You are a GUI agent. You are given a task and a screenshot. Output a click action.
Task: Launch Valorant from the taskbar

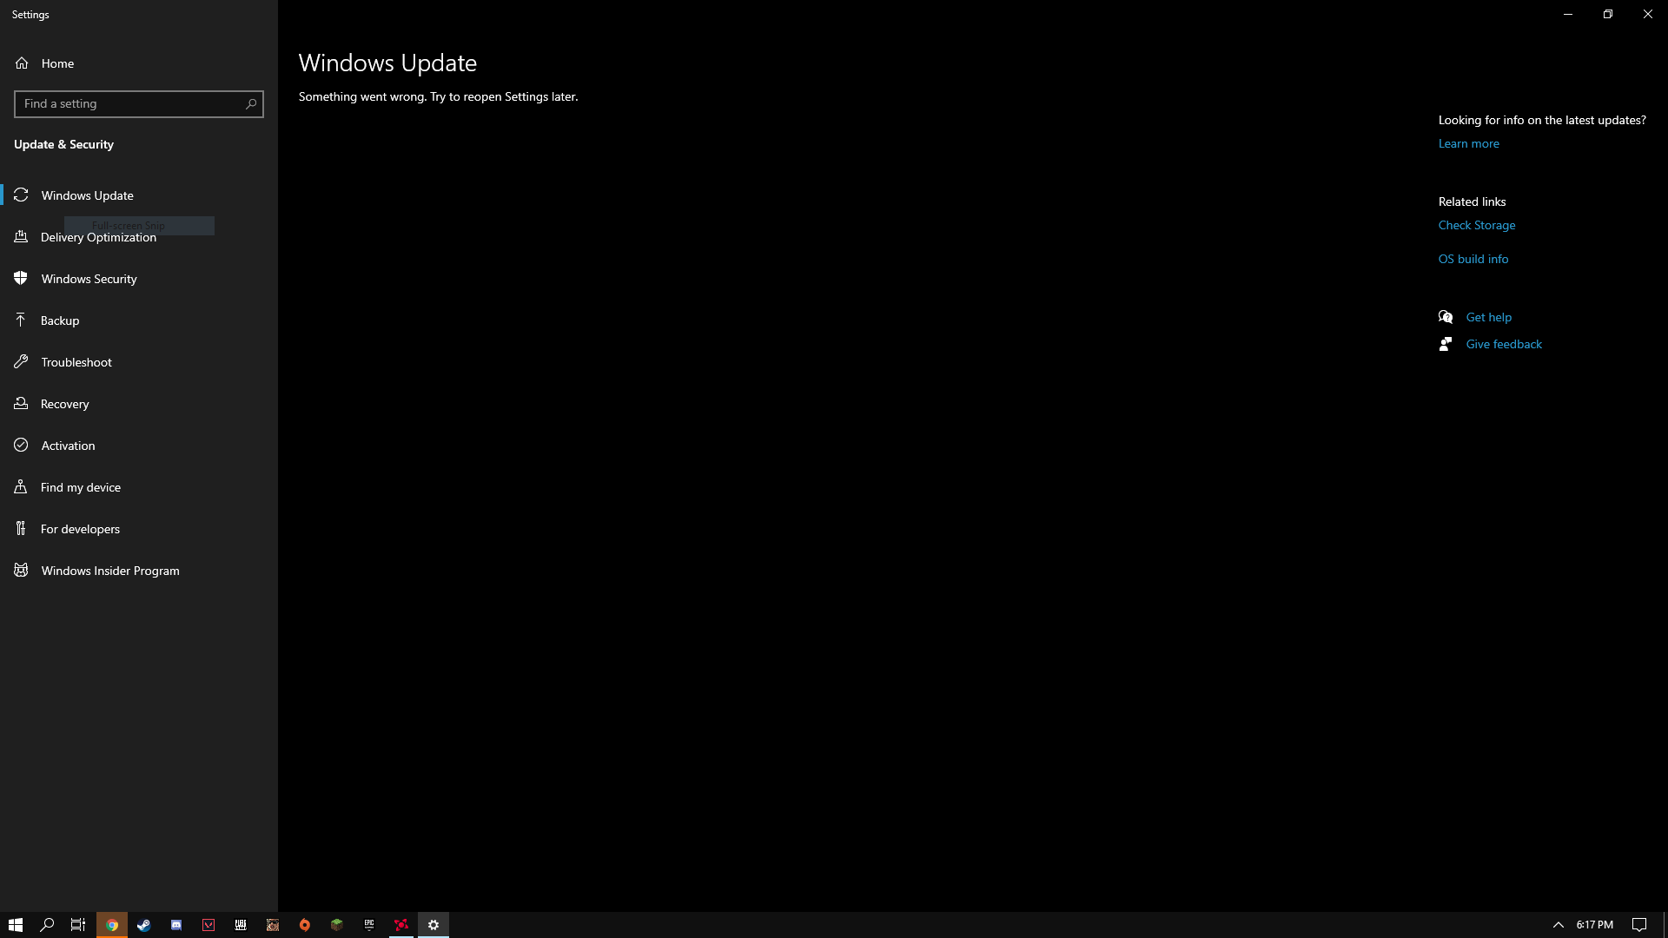(x=208, y=925)
